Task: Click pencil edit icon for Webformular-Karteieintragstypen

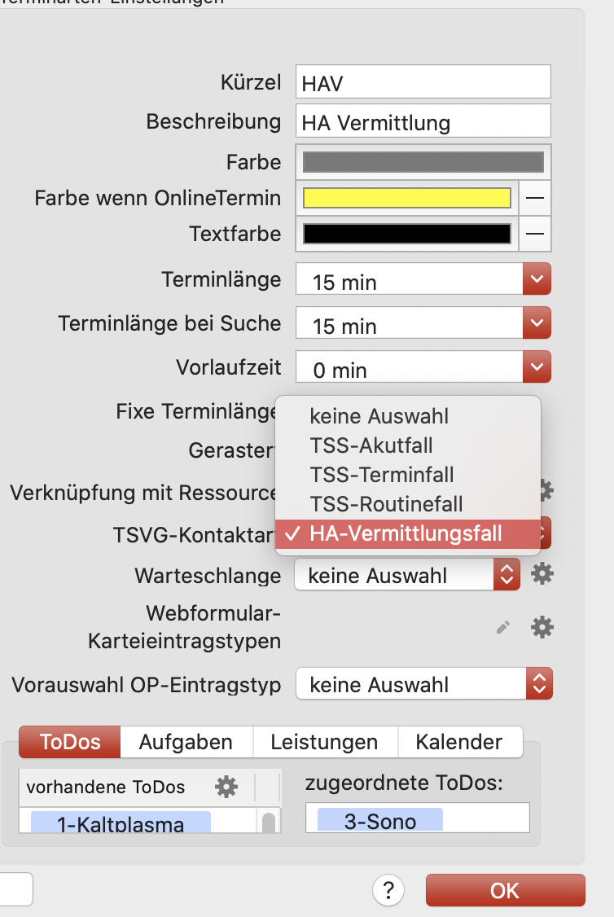Action: [x=504, y=627]
